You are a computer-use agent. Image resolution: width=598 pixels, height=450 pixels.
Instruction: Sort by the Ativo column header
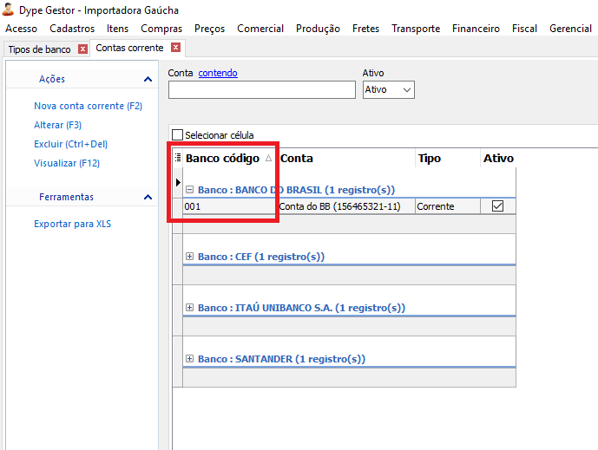[498, 158]
